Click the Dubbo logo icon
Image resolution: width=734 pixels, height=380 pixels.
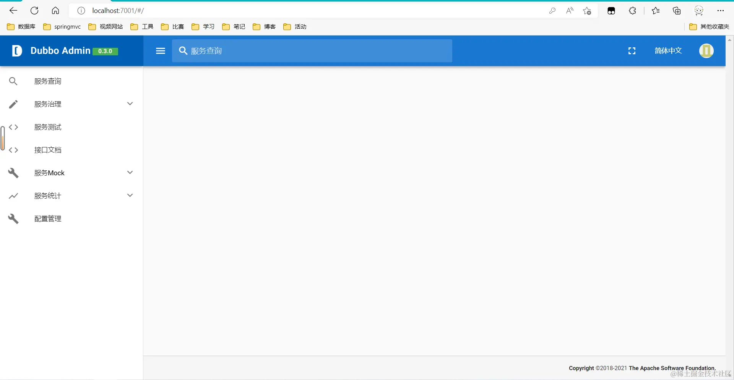click(x=17, y=50)
